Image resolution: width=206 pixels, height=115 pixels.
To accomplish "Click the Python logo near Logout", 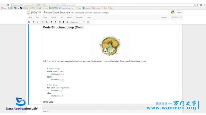I will (x=173, y=12).
